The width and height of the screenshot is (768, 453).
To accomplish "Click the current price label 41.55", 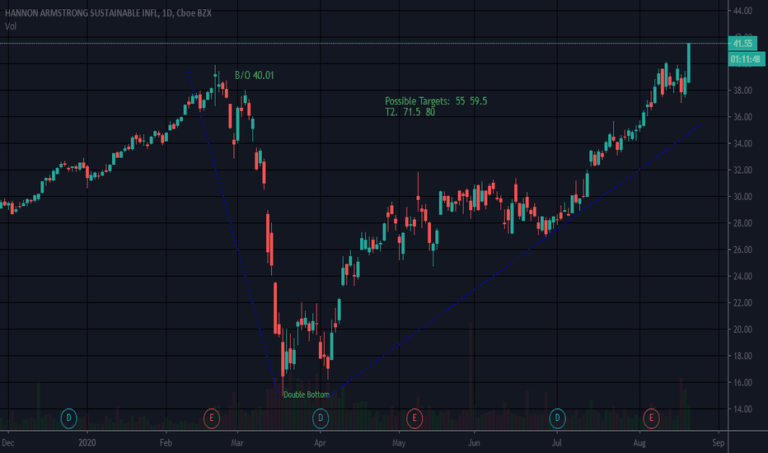I will pyautogui.click(x=742, y=44).
